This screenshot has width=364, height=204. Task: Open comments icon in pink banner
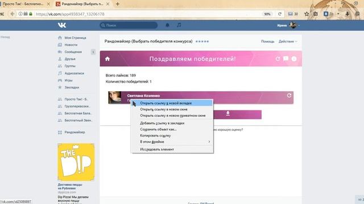point(286,59)
